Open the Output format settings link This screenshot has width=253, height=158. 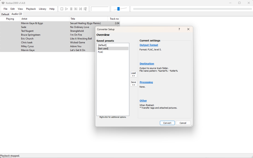pos(149,45)
